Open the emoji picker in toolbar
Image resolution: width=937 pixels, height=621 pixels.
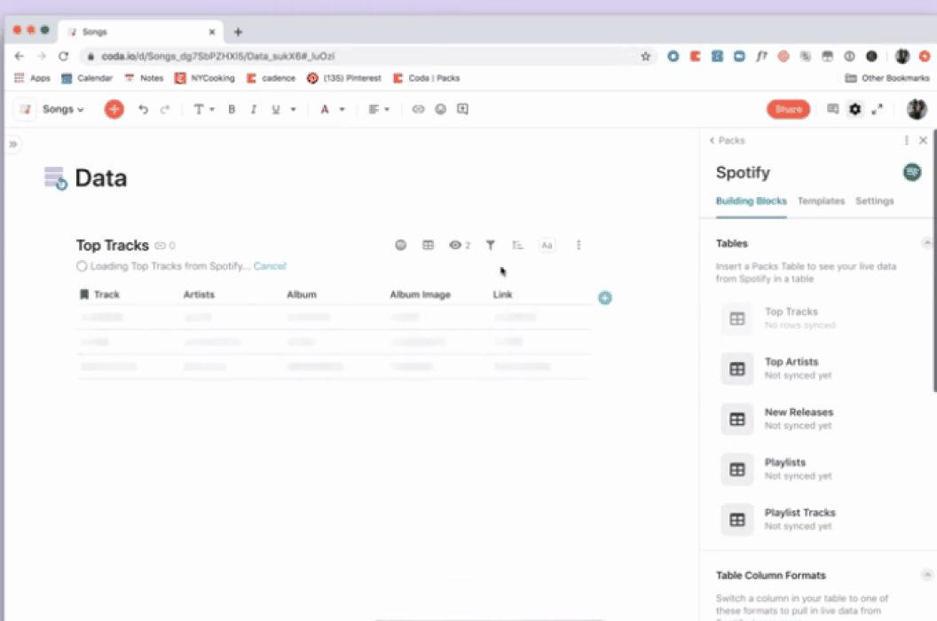click(440, 109)
